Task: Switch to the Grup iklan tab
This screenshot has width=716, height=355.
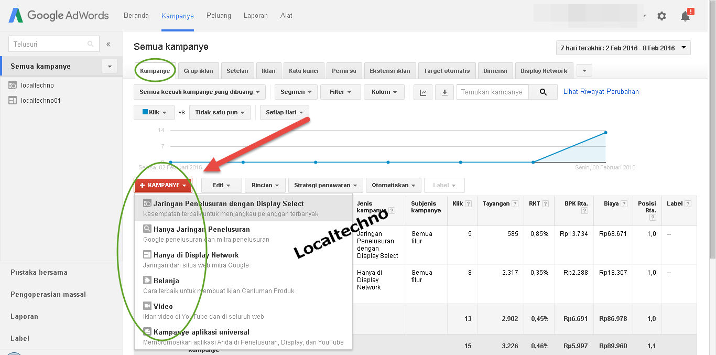Action: [198, 71]
